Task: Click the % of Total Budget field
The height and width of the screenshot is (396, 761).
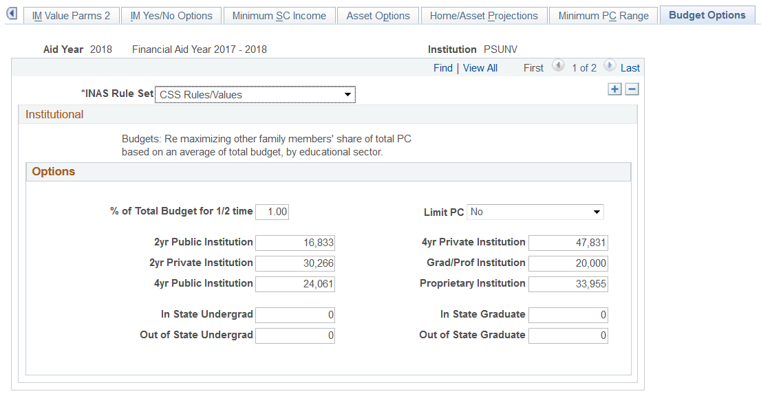Action: coord(272,212)
